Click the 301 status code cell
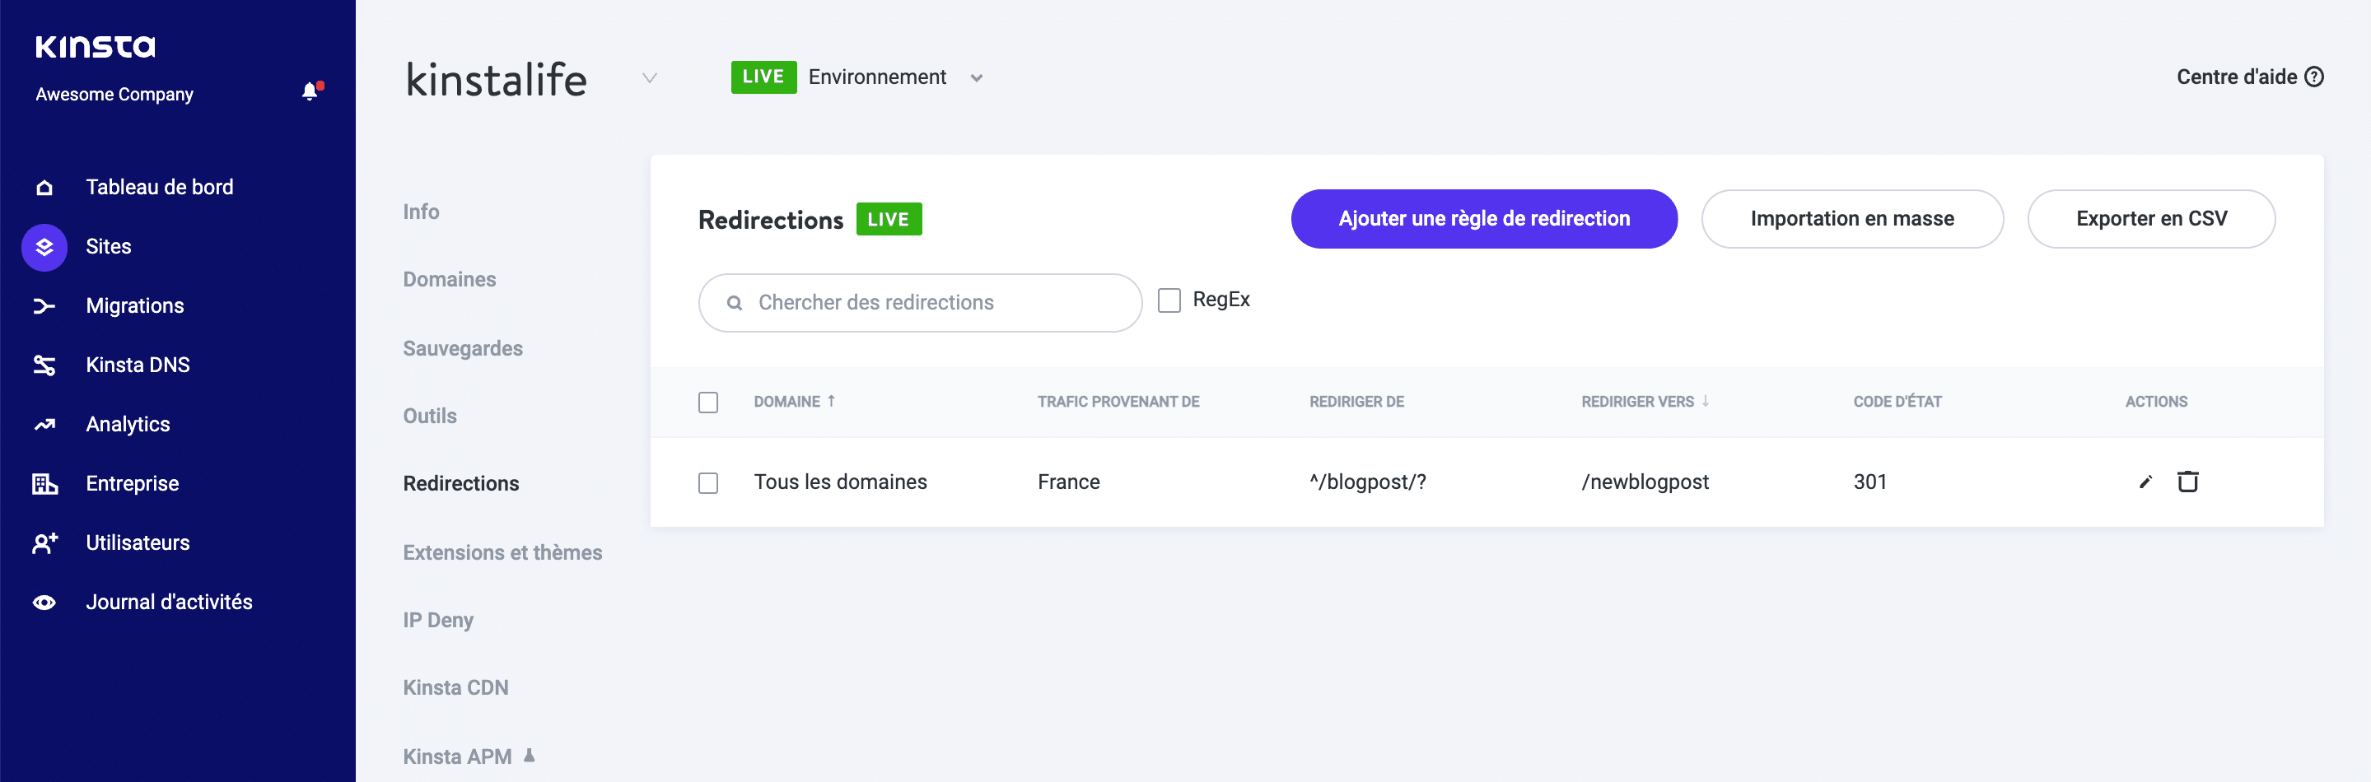 pyautogui.click(x=1869, y=482)
